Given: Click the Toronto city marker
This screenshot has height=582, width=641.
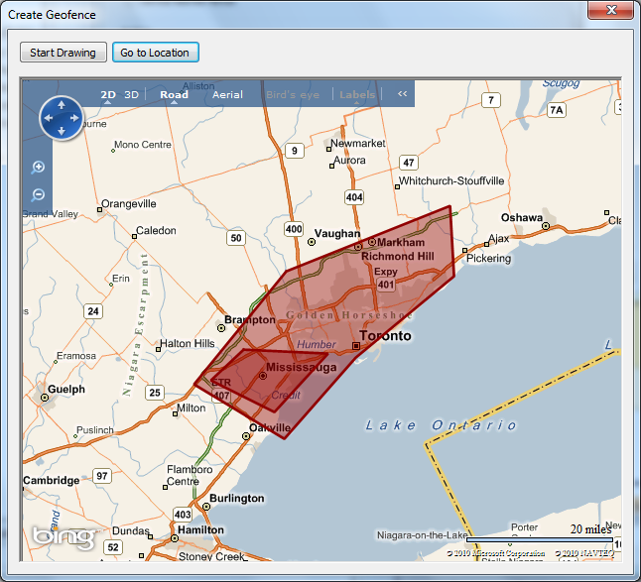Looking at the screenshot, I should (356, 346).
